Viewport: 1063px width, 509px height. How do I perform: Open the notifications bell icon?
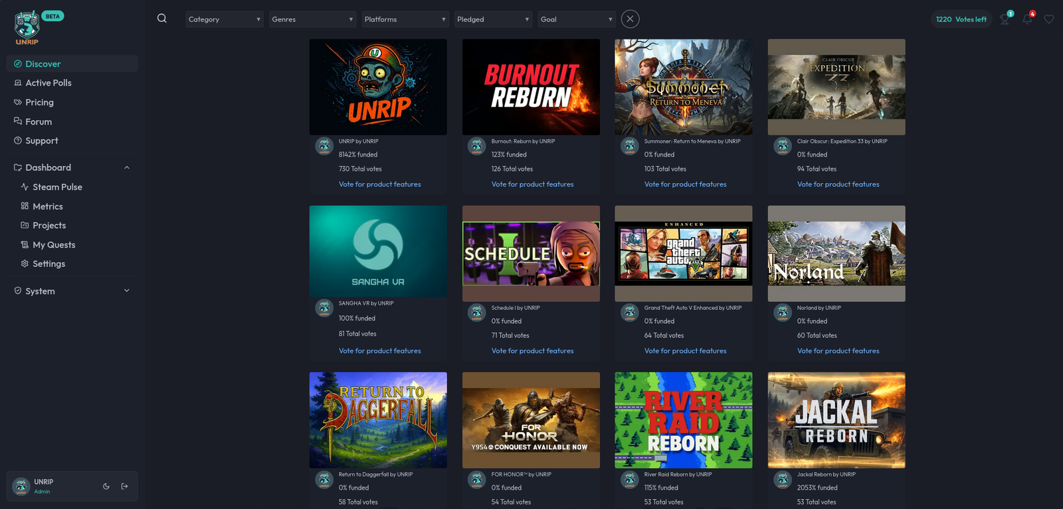tap(1027, 19)
